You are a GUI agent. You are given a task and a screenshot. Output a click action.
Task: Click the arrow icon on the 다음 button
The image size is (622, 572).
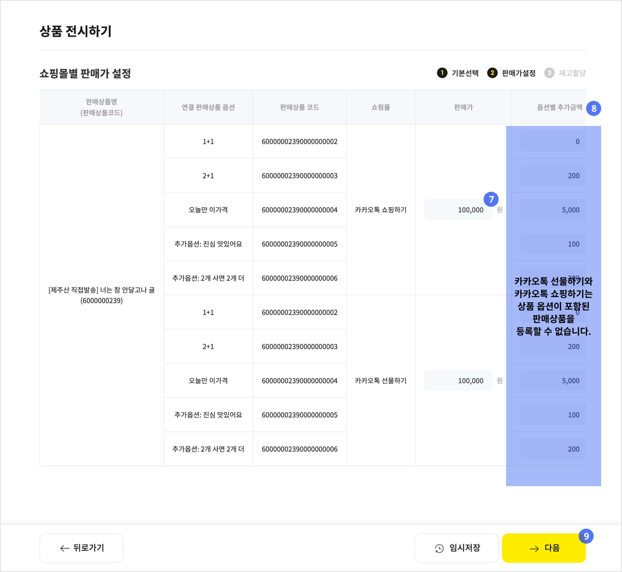(x=534, y=549)
